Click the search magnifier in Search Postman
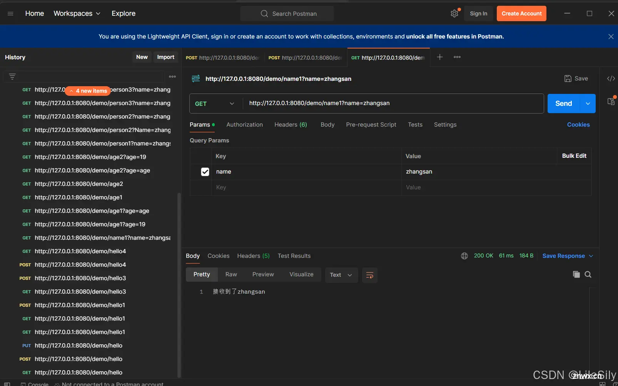Screen dimensions: 618x386 264,13
